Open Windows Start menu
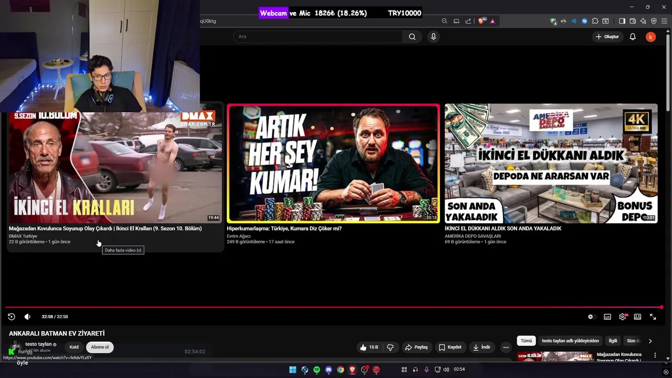The height and width of the screenshot is (378, 672). point(292,370)
